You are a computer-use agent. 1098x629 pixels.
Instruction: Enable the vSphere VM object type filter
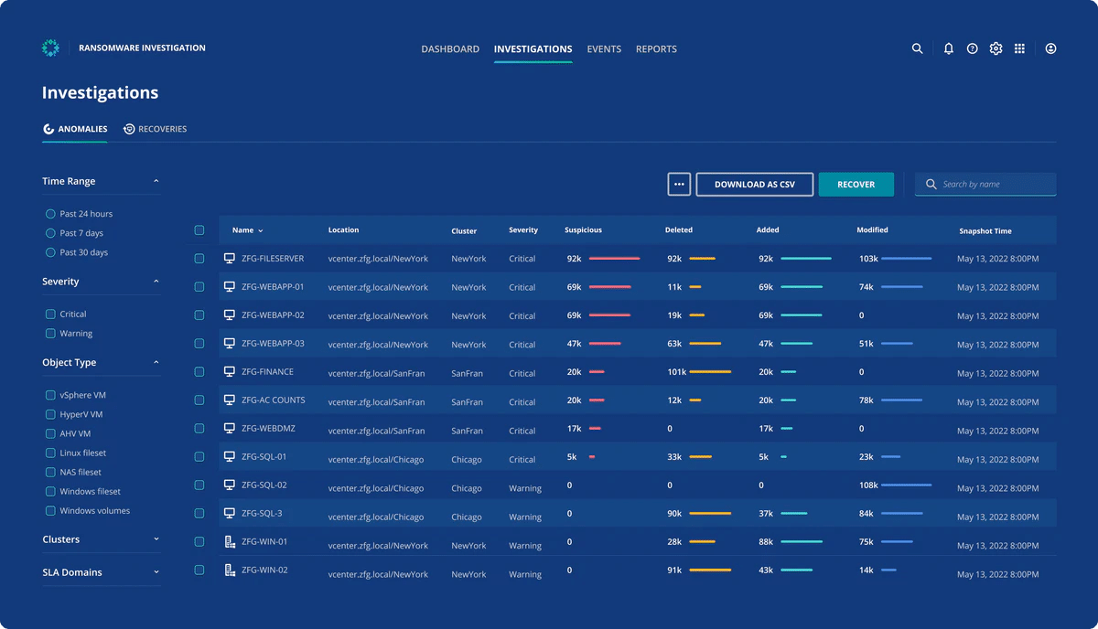(50, 396)
